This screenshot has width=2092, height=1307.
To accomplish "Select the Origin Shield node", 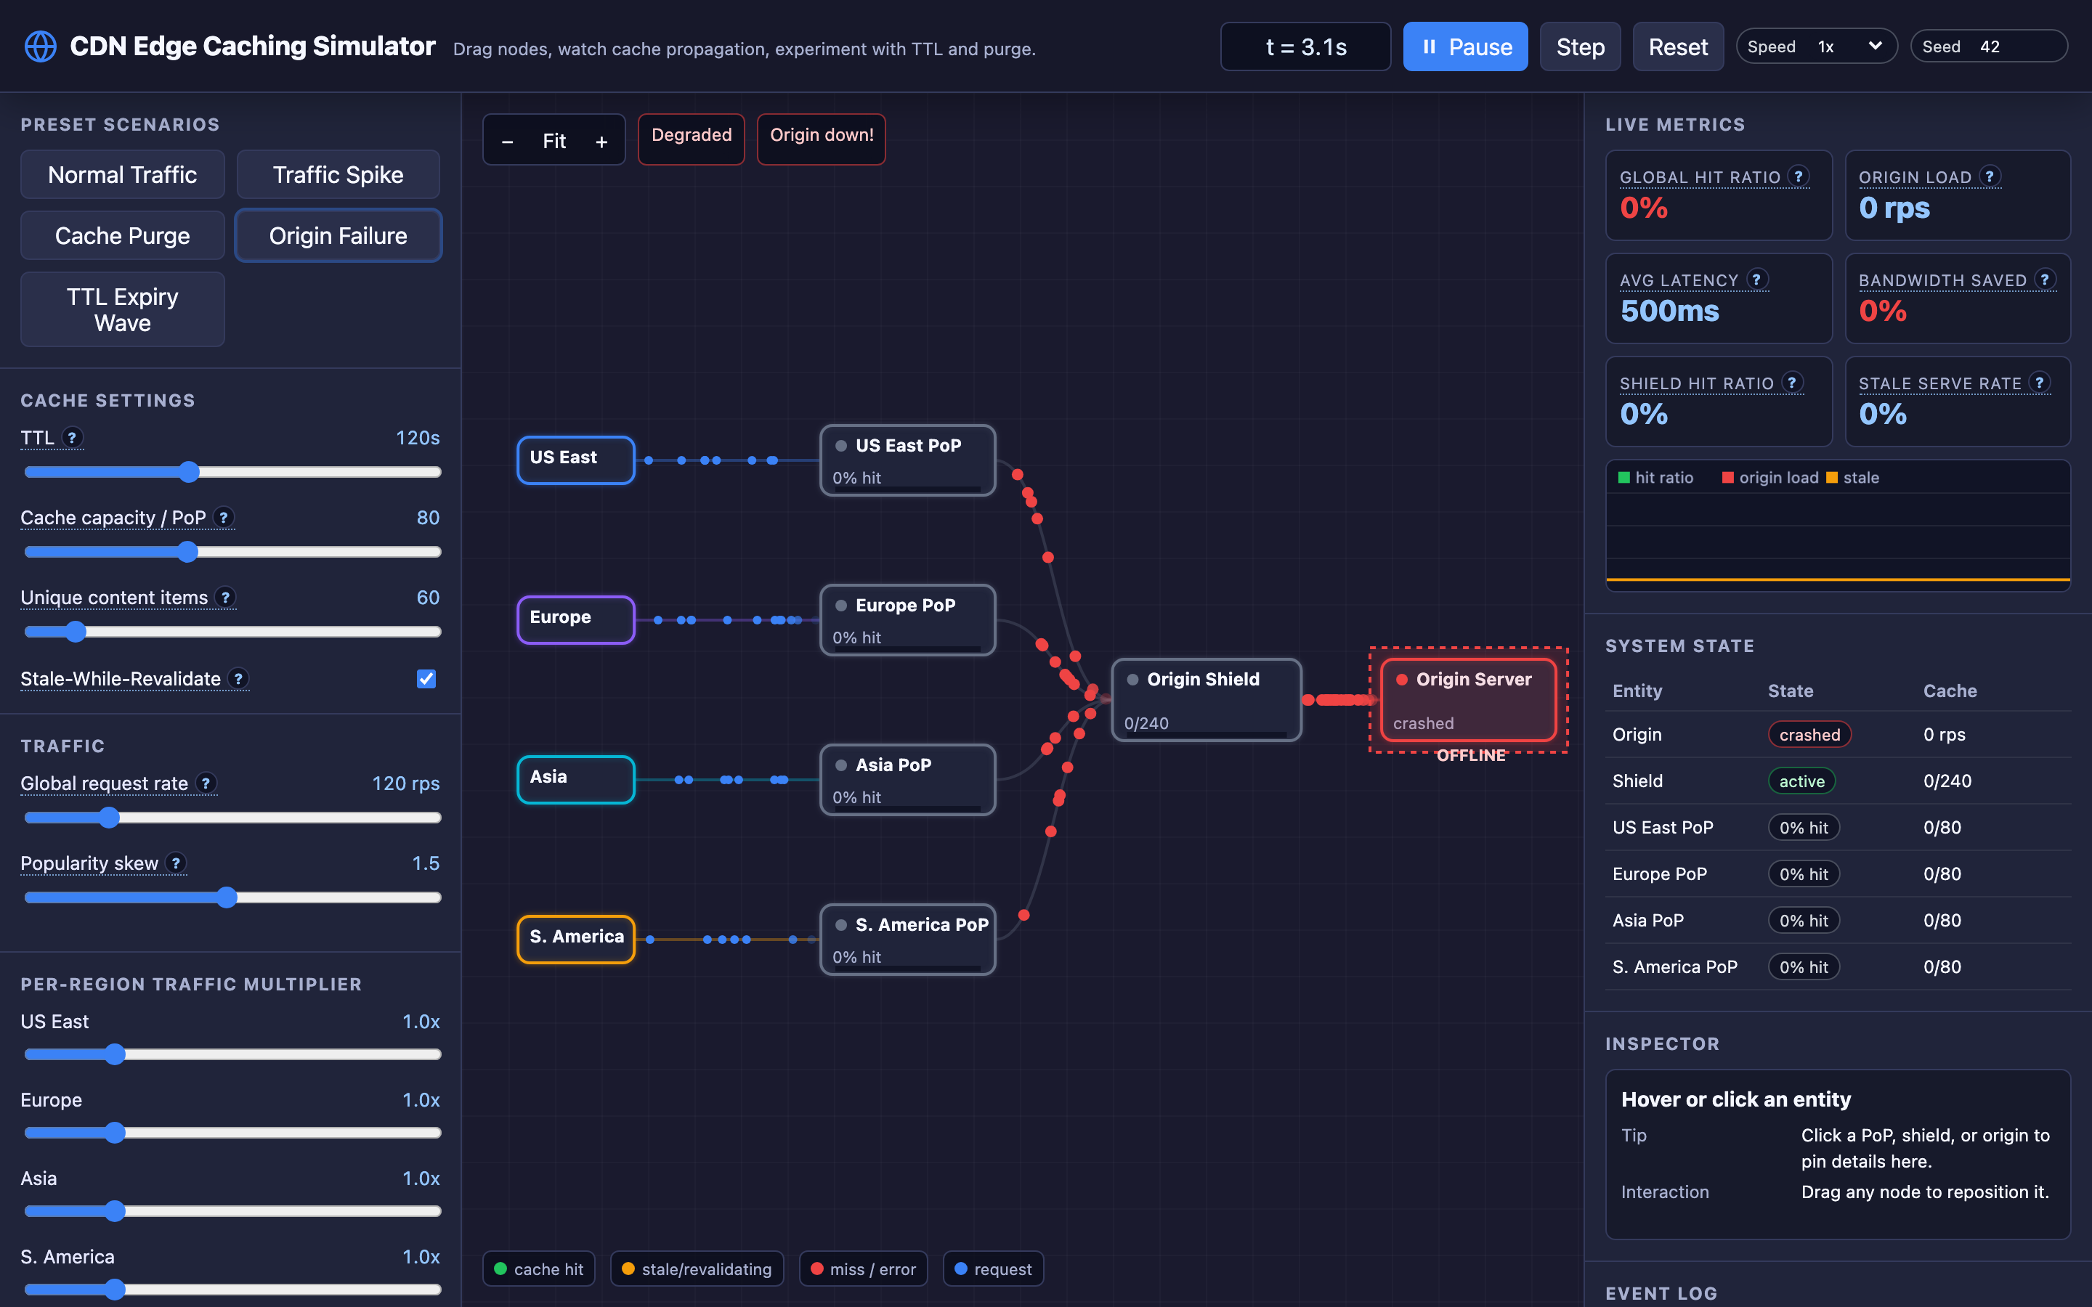I will (x=1206, y=699).
